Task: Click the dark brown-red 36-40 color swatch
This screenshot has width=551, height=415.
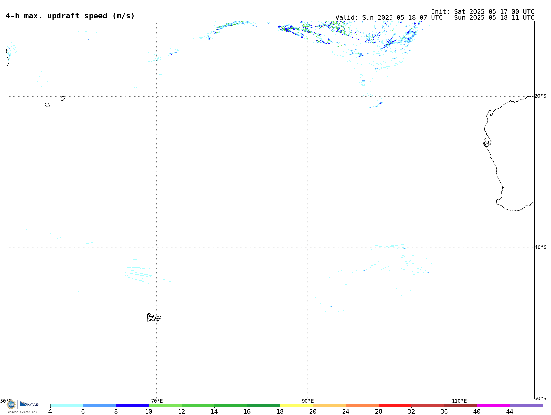Action: click(461, 405)
